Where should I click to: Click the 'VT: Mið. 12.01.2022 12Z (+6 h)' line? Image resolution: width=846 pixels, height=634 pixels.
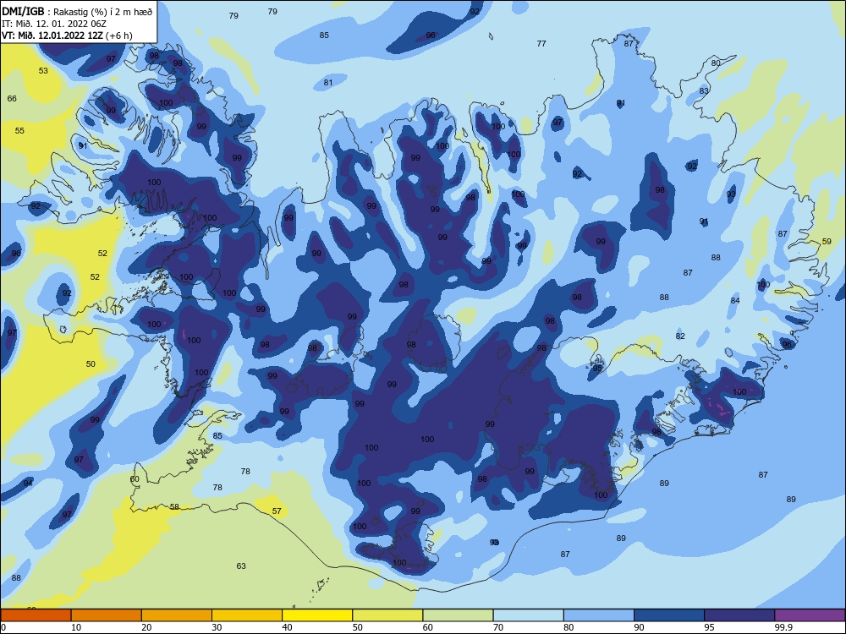tap(67, 36)
